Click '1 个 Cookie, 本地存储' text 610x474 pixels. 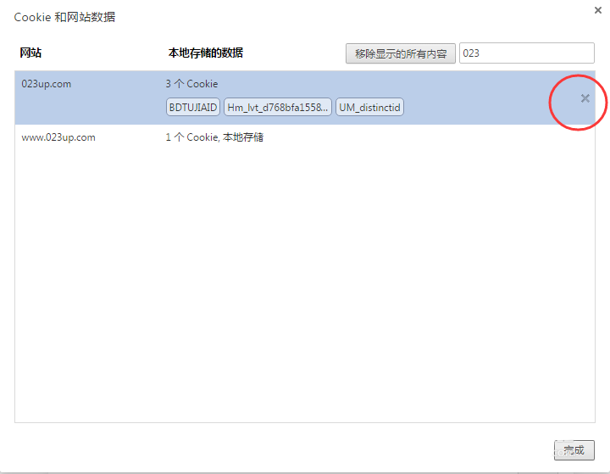214,137
